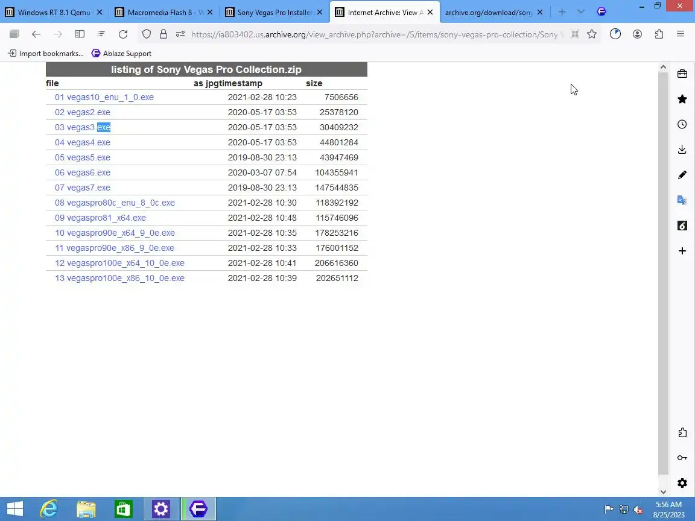Open File Explorer from taskbar

86,509
